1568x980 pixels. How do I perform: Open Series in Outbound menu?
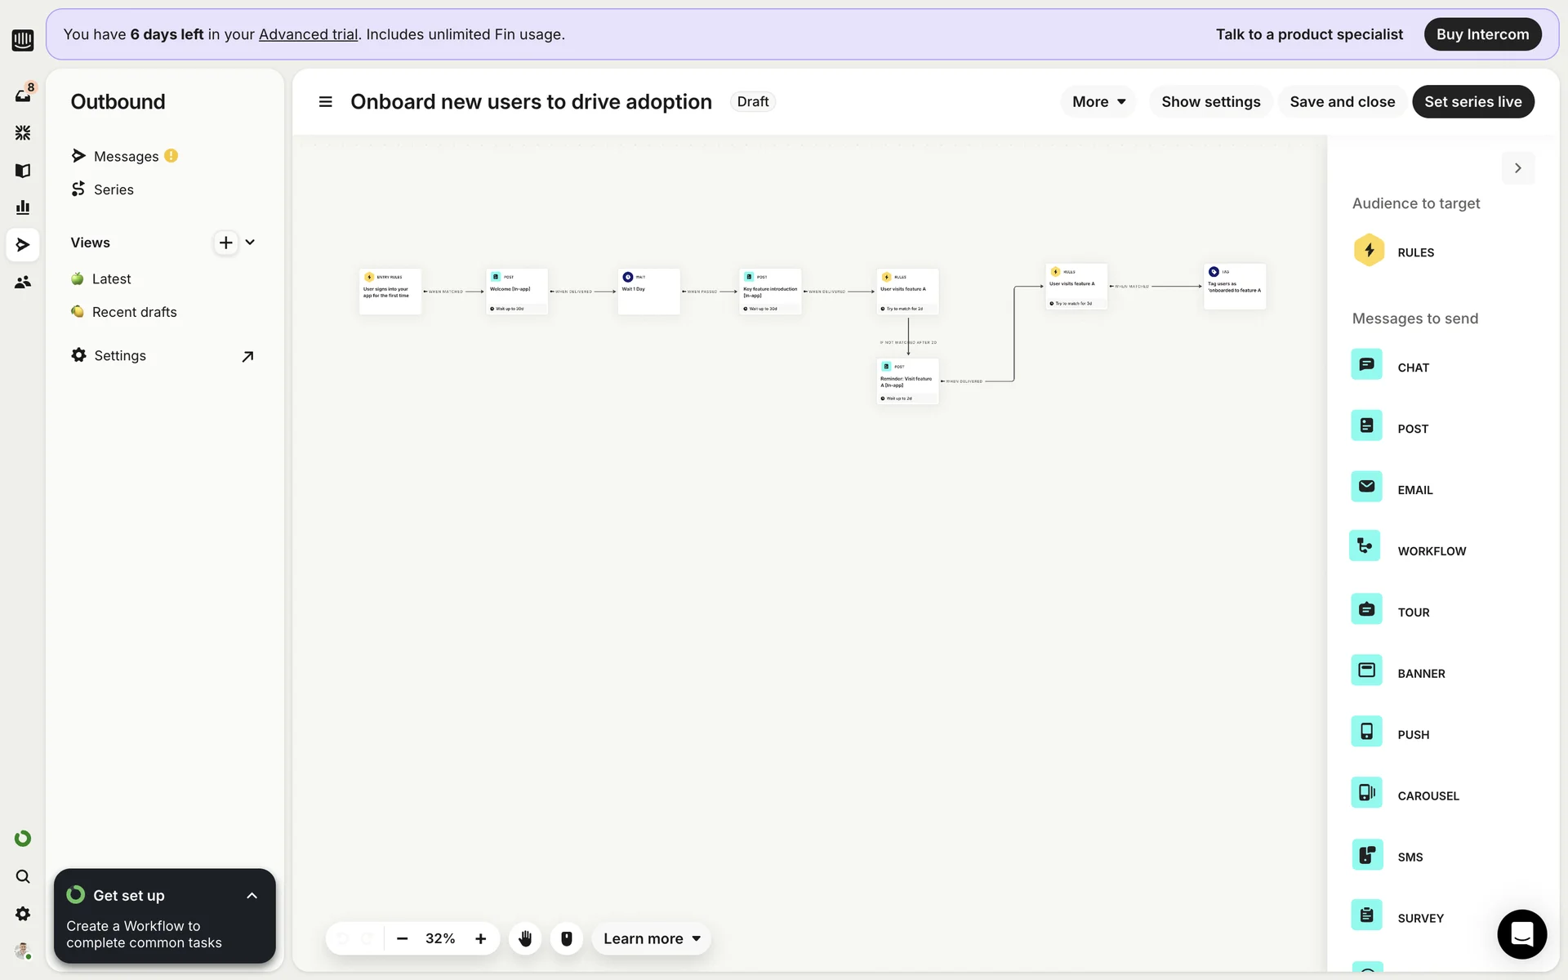click(114, 189)
